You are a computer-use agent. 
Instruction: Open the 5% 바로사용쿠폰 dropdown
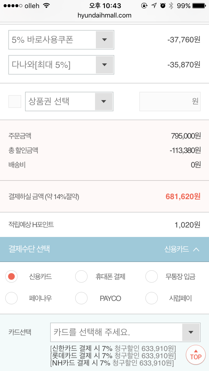pos(104,40)
